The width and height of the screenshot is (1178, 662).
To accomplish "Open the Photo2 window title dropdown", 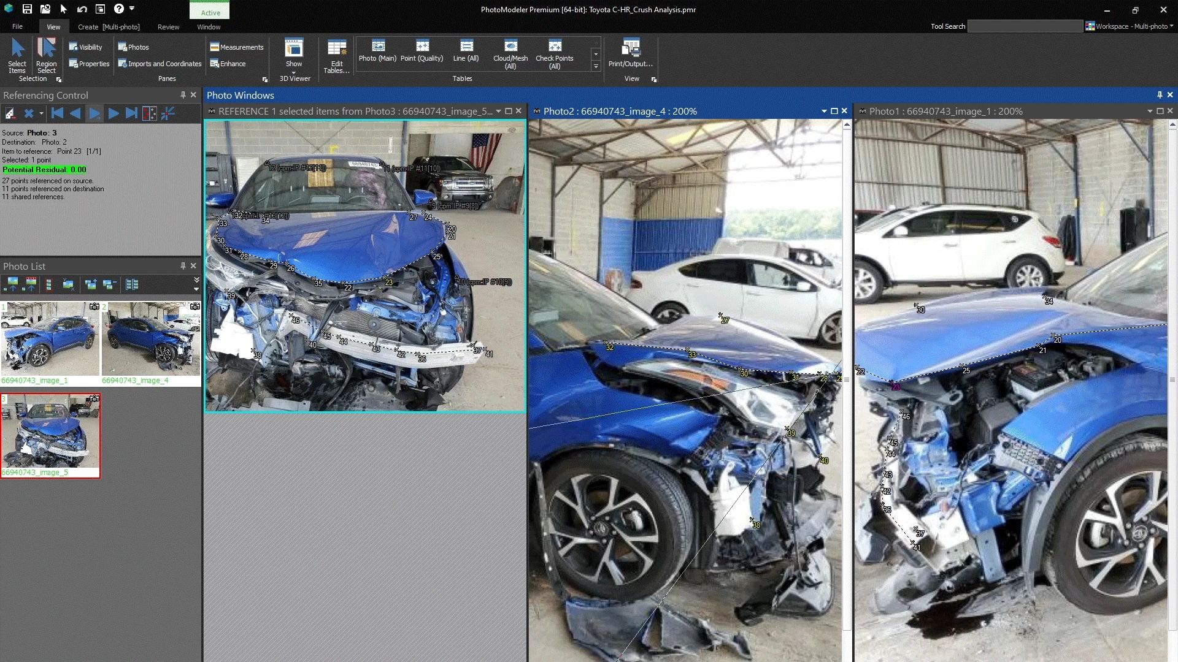I will [824, 111].
